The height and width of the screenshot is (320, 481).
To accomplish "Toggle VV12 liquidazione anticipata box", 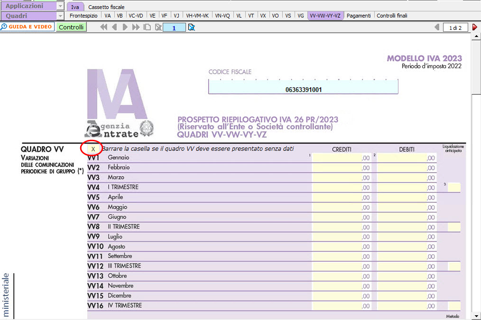I will pos(454,266).
